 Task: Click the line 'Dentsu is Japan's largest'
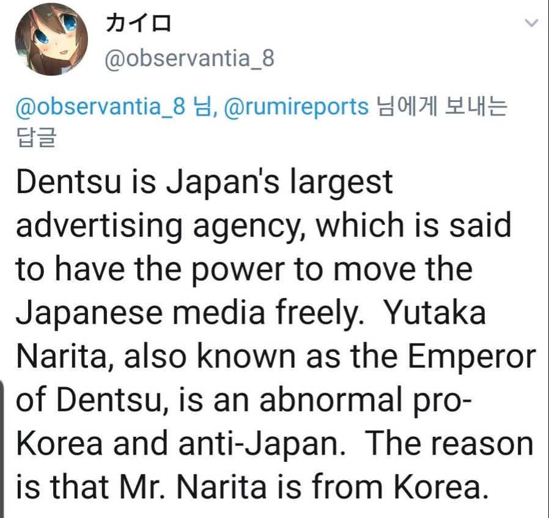(x=204, y=182)
